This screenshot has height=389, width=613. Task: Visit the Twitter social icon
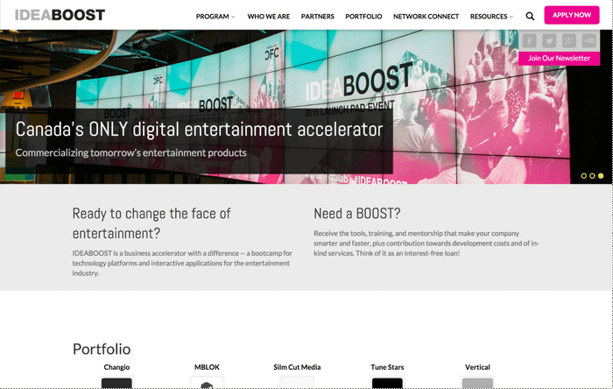point(549,40)
